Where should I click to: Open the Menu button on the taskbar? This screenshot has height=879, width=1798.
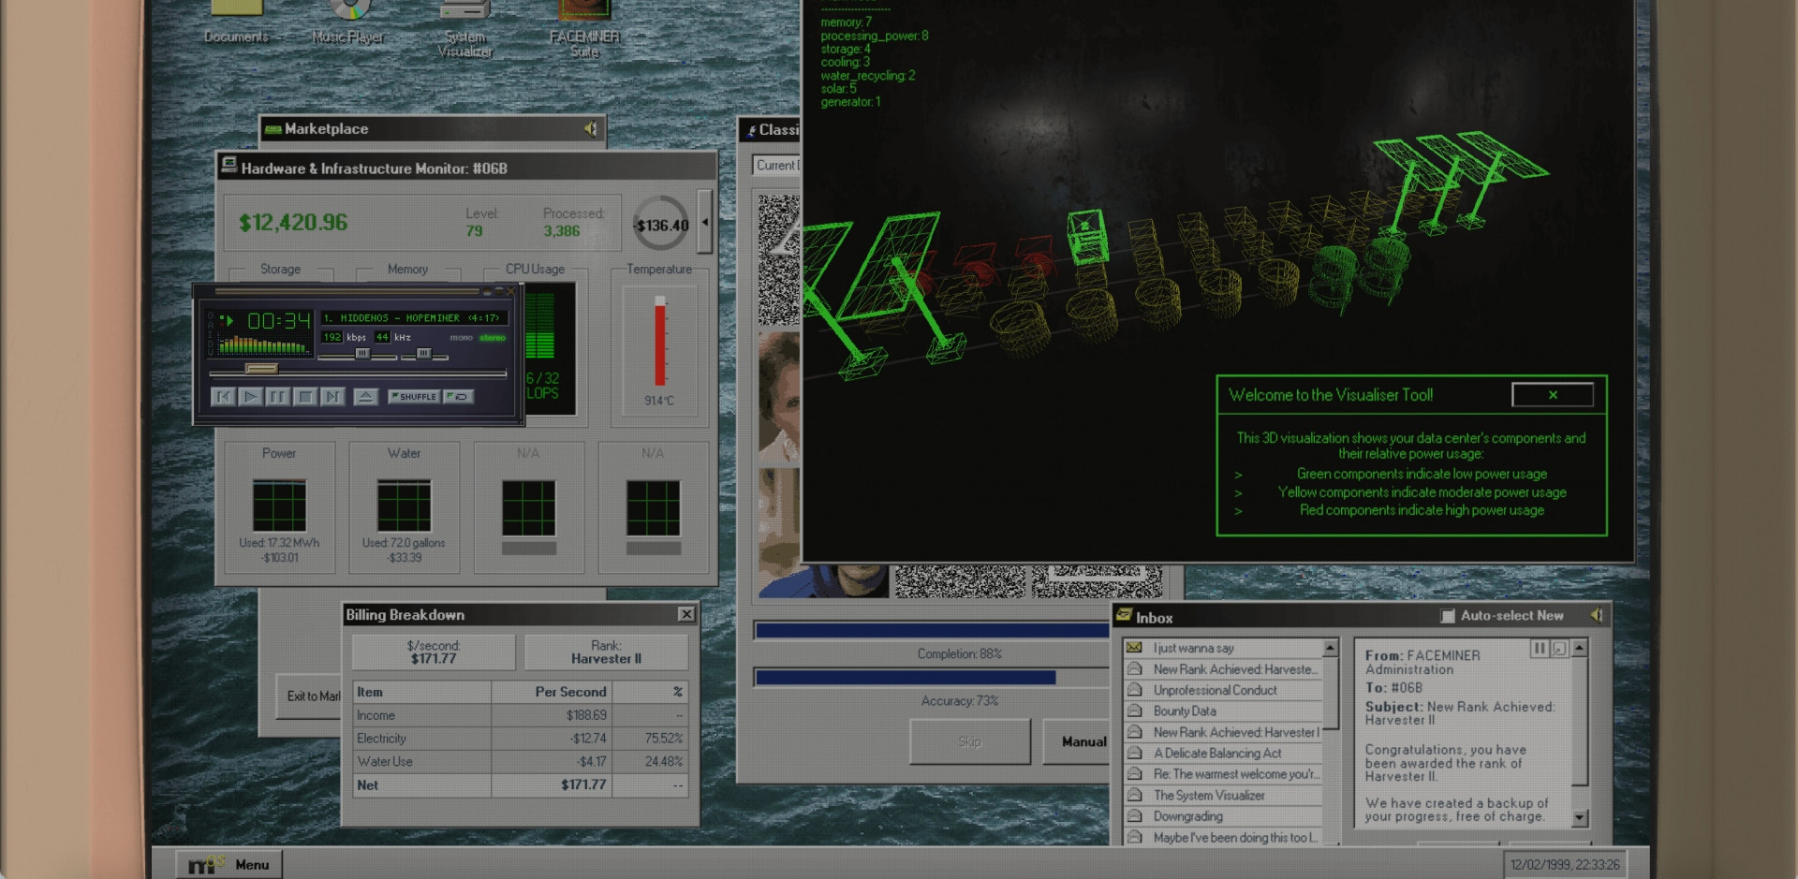click(x=230, y=864)
